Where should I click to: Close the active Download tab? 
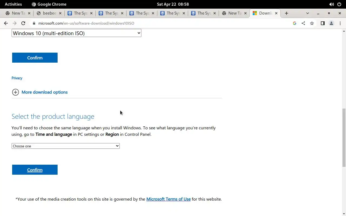276,13
